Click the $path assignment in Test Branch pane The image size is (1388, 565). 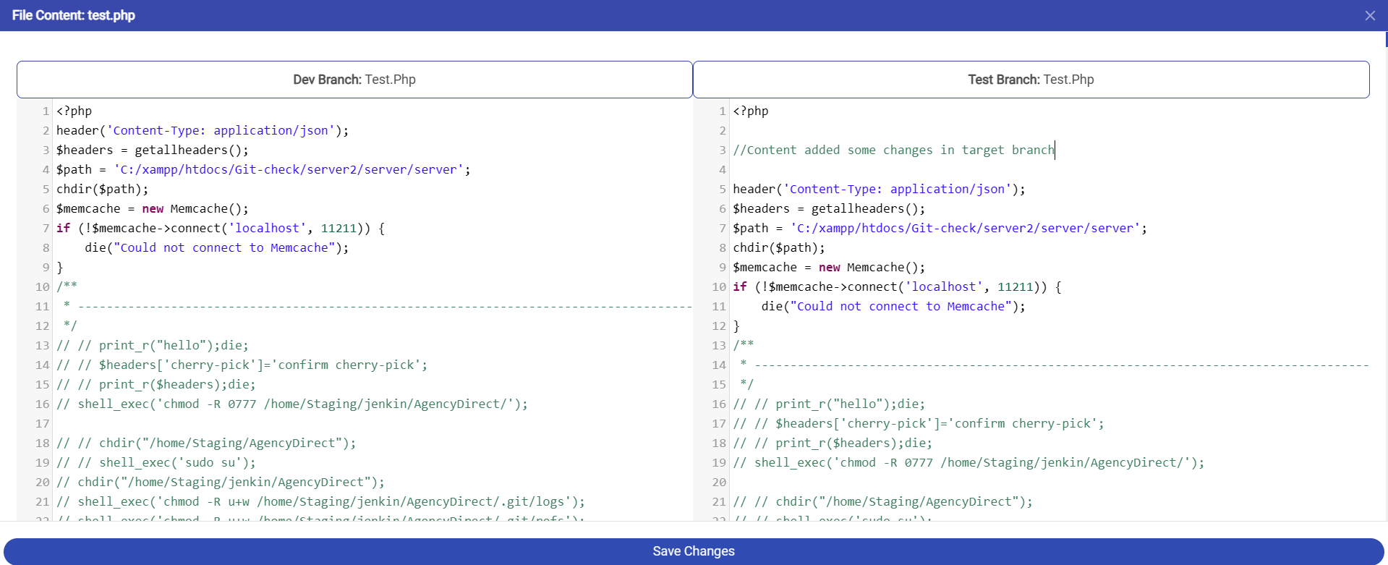[939, 229]
